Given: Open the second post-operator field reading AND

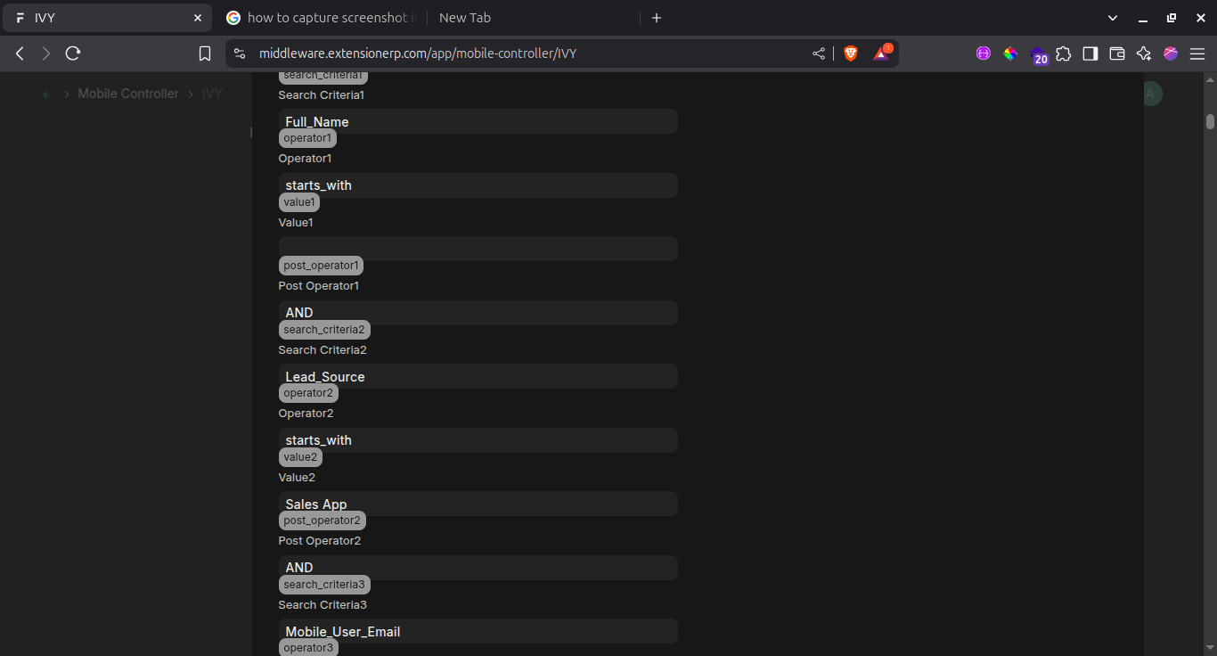Looking at the screenshot, I should tap(478, 568).
